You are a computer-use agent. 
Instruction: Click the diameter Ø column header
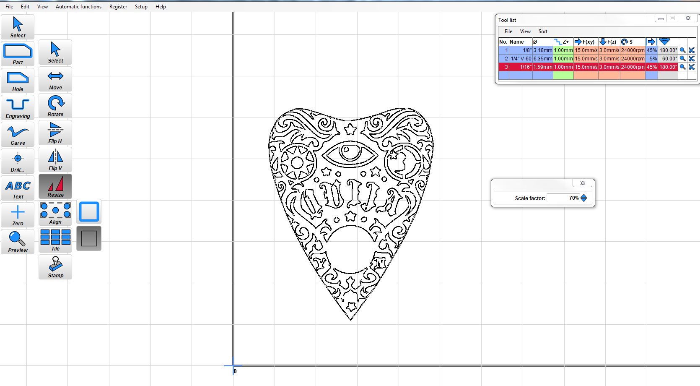pyautogui.click(x=542, y=42)
